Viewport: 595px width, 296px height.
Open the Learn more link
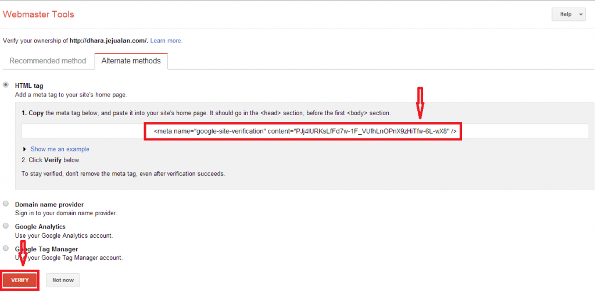tap(166, 41)
